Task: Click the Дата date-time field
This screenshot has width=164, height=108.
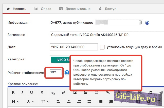Action: pyautogui.click(x=74, y=47)
